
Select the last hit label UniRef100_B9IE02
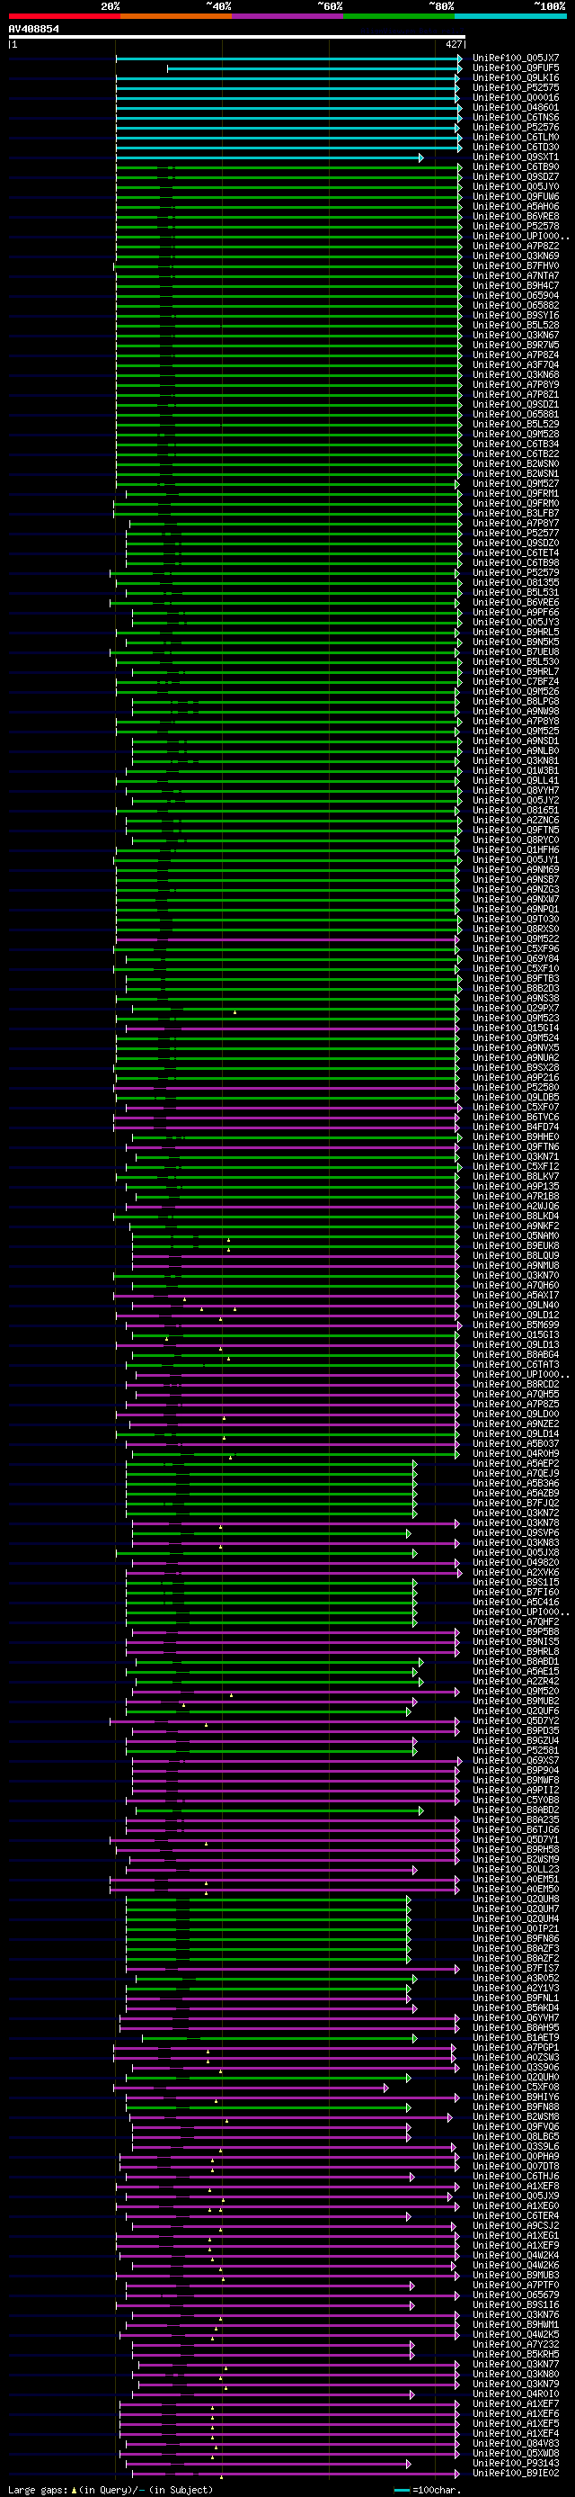[x=516, y=2473]
